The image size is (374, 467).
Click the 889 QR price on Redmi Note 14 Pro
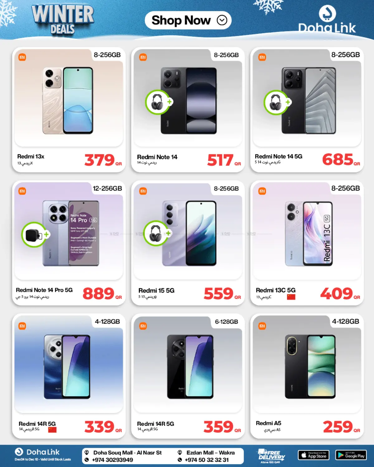coord(102,294)
